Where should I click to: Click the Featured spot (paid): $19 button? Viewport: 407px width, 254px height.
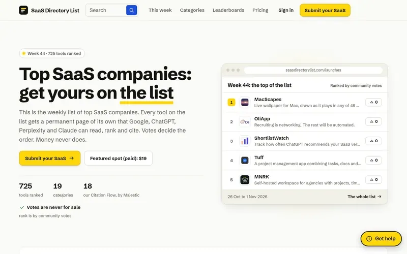[x=118, y=158]
